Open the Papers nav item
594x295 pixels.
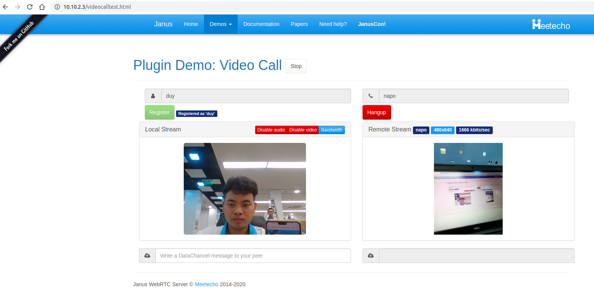299,24
